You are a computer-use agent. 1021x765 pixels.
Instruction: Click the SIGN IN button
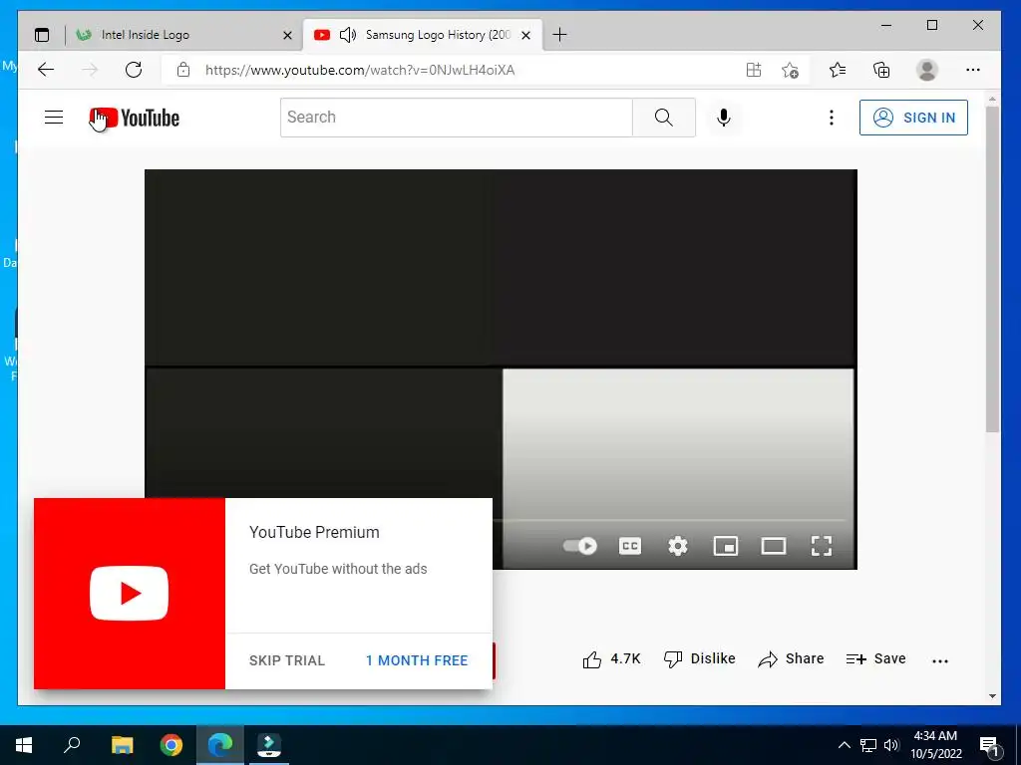[x=913, y=118]
